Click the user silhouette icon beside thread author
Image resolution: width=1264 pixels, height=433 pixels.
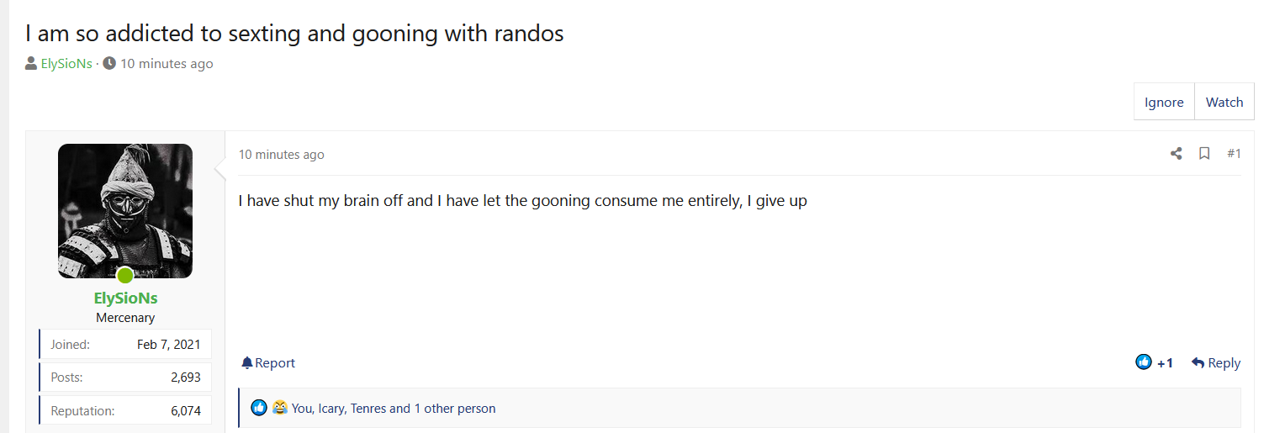[x=31, y=64]
